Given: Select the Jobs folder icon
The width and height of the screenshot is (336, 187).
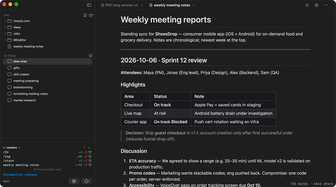Looking at the screenshot, I should click(9, 34).
